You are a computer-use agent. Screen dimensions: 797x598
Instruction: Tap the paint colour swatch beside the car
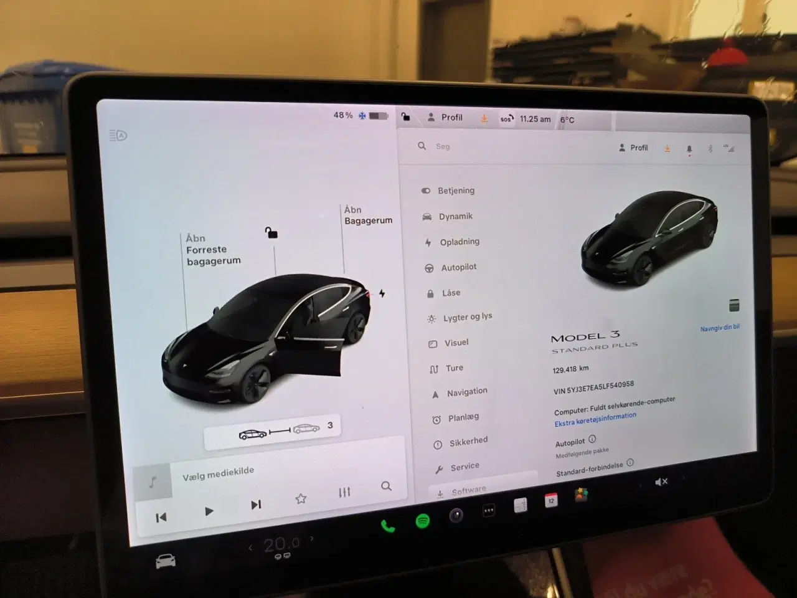(734, 305)
